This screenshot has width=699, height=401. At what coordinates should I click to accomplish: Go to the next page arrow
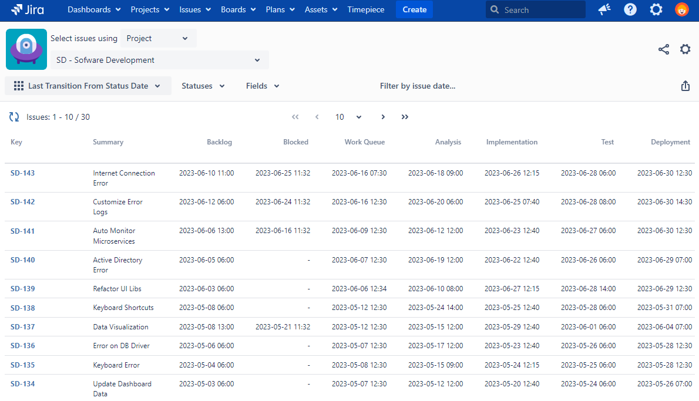point(383,117)
